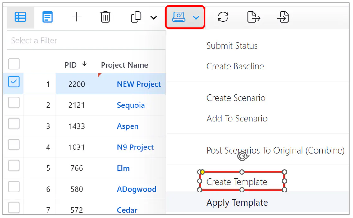Click the Project Name column header

(x=125, y=65)
